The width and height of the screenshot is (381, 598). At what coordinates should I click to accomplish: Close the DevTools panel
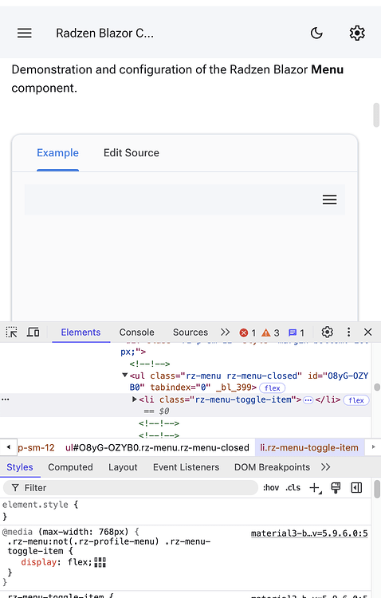click(x=368, y=332)
